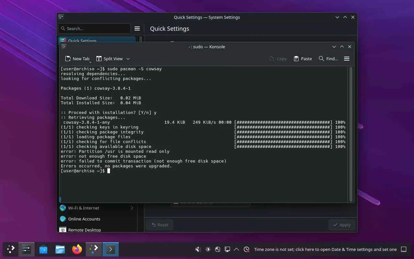Click '(1/1) checking for file conflicts'
Viewport: 414px width, 259px height.
point(103,141)
